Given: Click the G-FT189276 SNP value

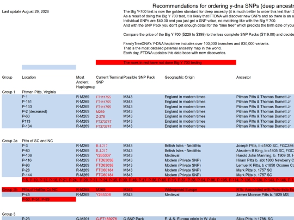Looking at the screenshot, I should point(107,218).
